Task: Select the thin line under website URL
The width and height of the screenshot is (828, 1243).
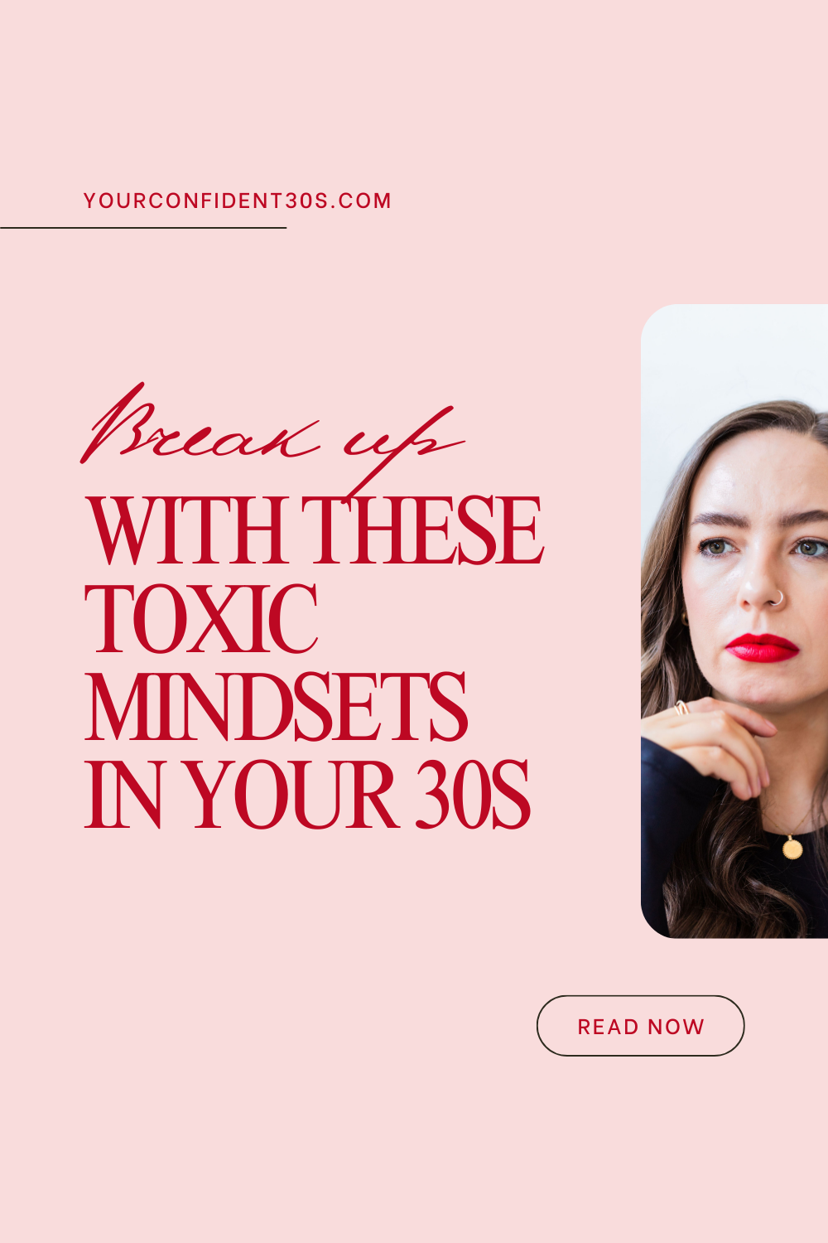Action: (x=143, y=227)
